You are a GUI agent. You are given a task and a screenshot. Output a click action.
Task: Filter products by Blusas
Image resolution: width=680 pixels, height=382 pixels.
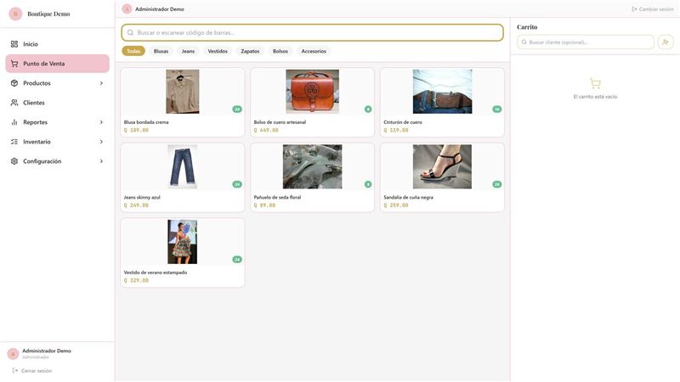(x=161, y=51)
